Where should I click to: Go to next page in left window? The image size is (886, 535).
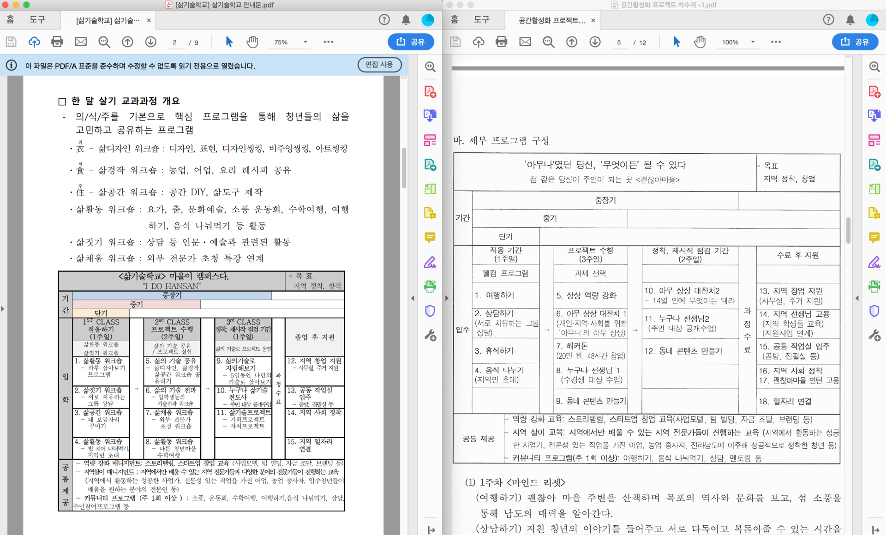coord(150,42)
